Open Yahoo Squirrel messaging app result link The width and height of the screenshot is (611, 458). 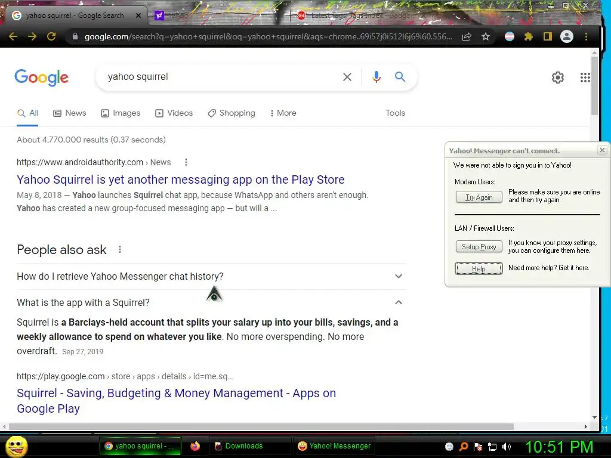click(x=180, y=180)
